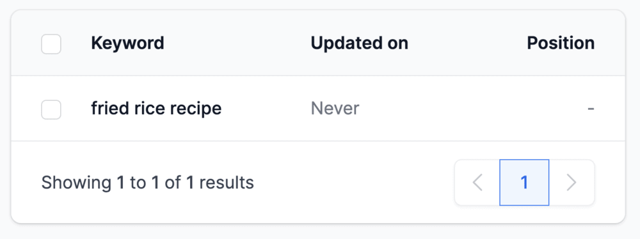Viewport: 640px width, 239px height.
Task: Select the fried rice recipe table row
Action: click(x=318, y=109)
